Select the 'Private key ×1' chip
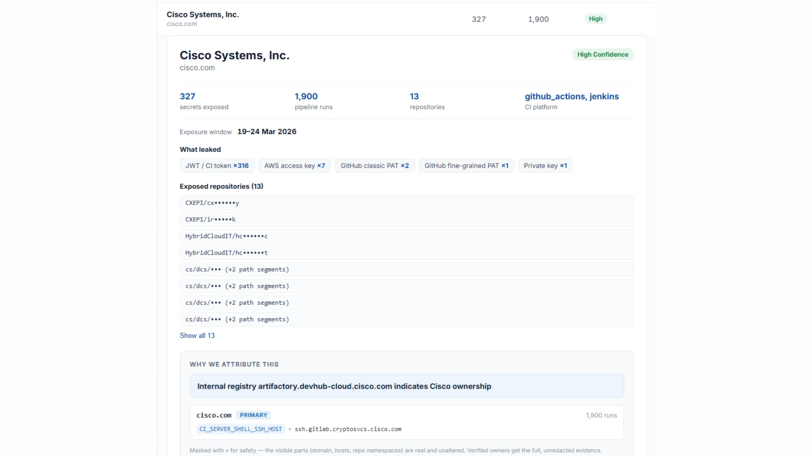 (545, 166)
